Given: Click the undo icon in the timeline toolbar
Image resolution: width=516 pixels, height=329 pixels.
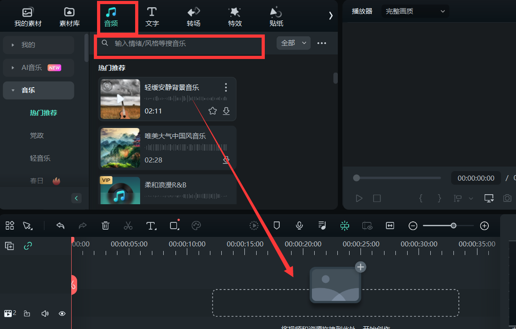Looking at the screenshot, I should click(x=60, y=226).
